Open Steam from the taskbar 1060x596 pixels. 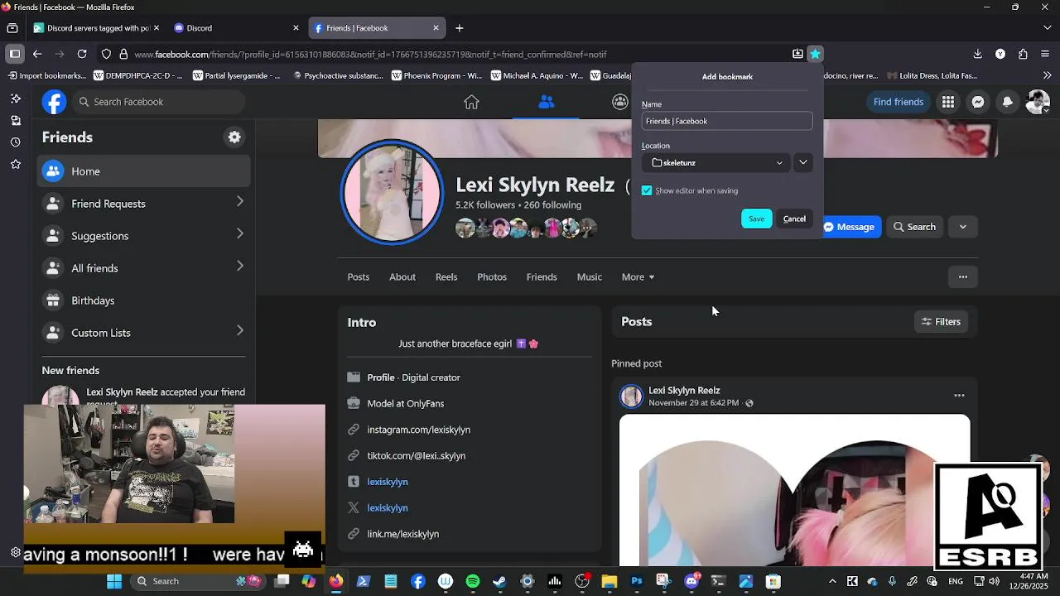[x=499, y=581]
